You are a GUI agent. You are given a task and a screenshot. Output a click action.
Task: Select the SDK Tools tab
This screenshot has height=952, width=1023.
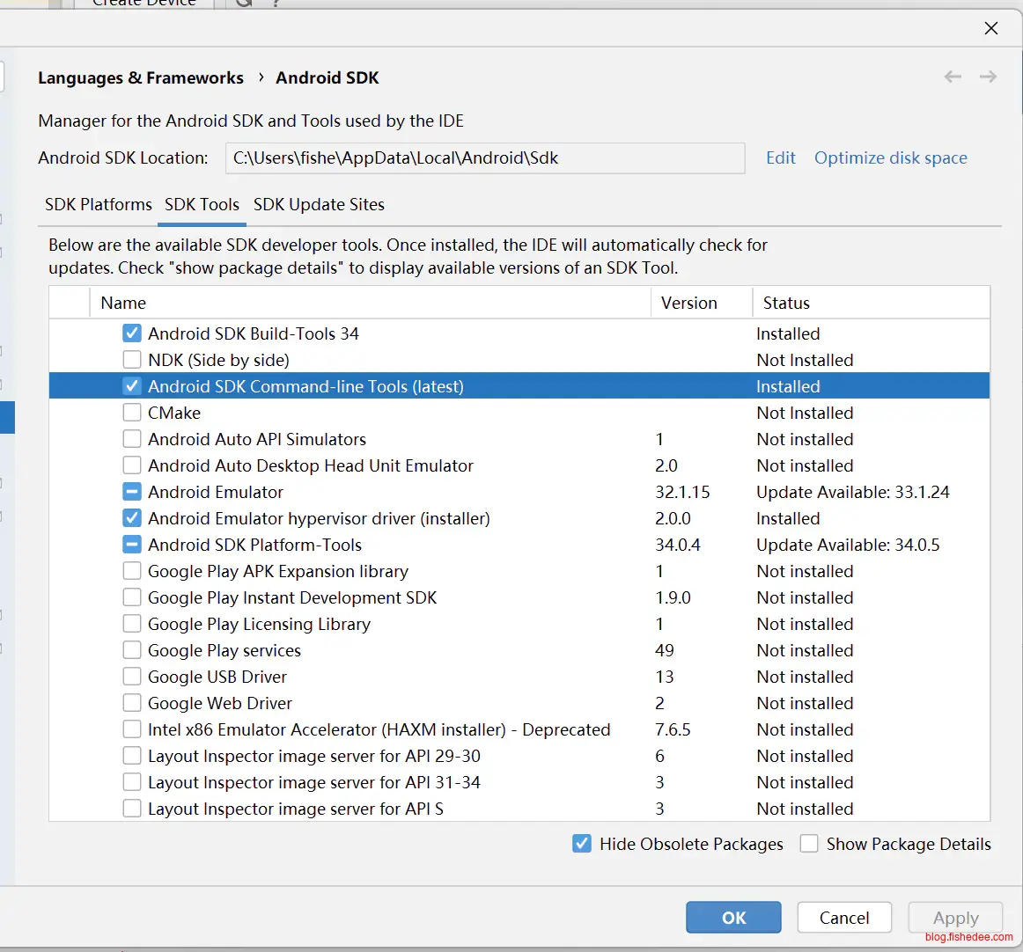coord(202,204)
